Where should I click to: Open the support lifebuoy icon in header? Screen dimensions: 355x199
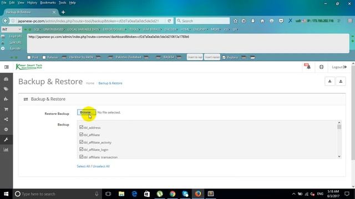pos(322,67)
